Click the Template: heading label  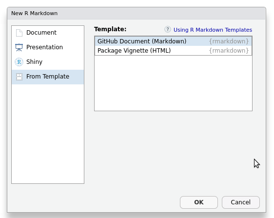click(x=110, y=29)
